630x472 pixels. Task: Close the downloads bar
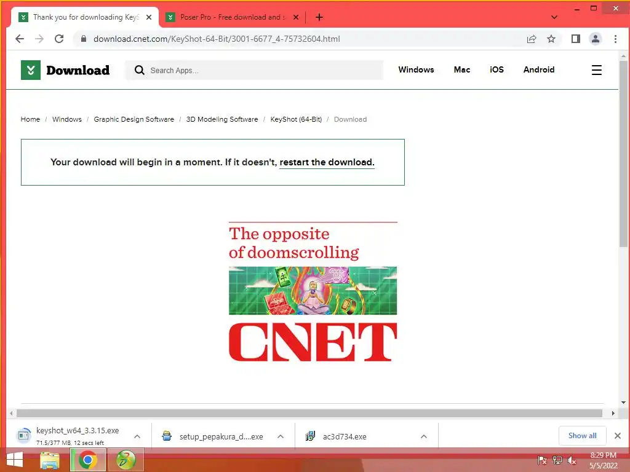(x=618, y=436)
